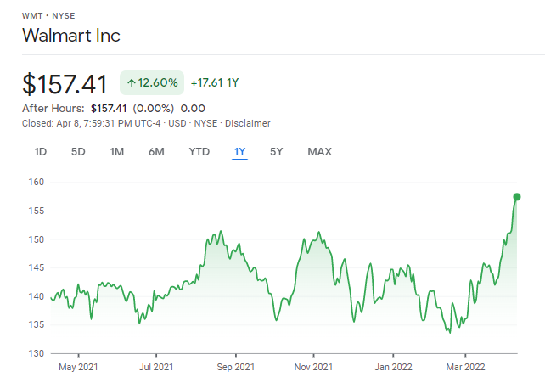Click the 160 y-axis label
Image resolution: width=545 pixels, height=377 pixels.
[x=37, y=182]
